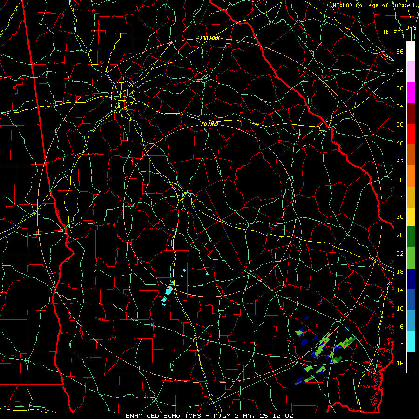Screen dimensions: 419x419
Task: Click the legend value '18'
Action: pos(400,272)
